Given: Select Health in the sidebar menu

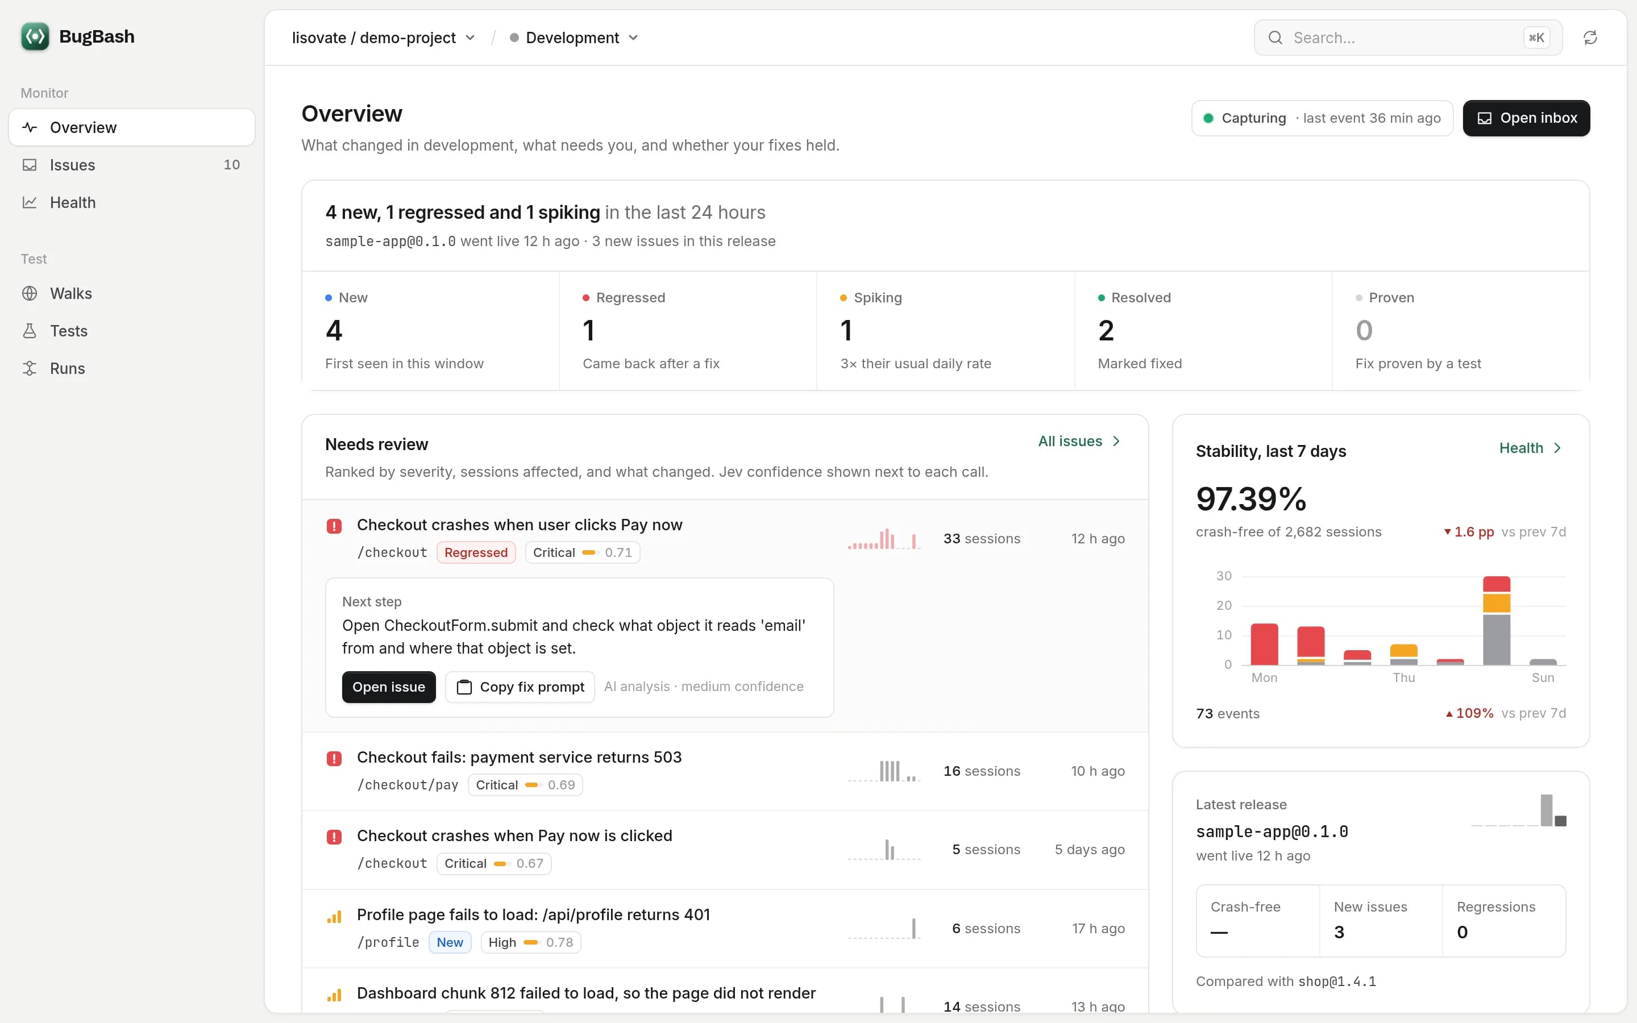Looking at the screenshot, I should pyautogui.click(x=132, y=202).
